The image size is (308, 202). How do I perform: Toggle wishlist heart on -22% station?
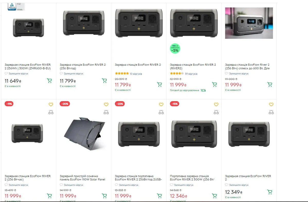[x=161, y=104]
